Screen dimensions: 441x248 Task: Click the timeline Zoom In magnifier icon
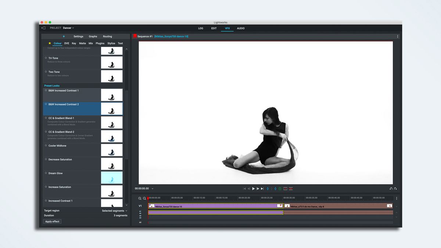140,198
